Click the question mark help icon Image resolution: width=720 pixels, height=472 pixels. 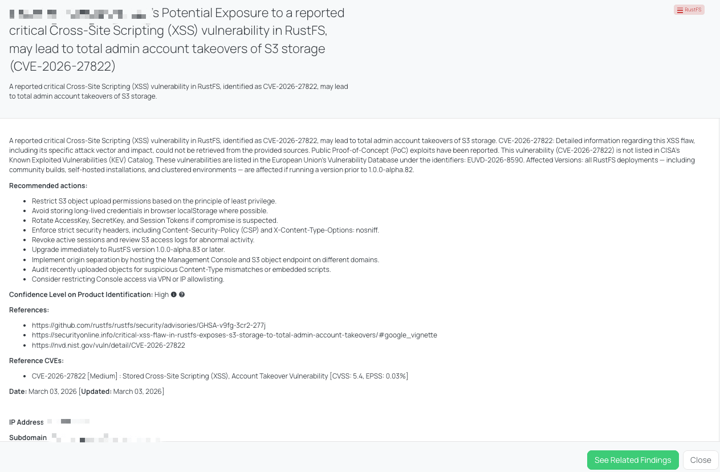[x=182, y=295]
